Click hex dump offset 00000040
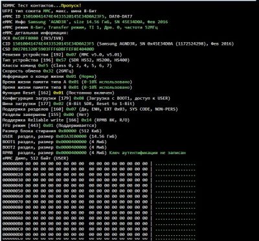This screenshot has height=241, width=259. 12,185
